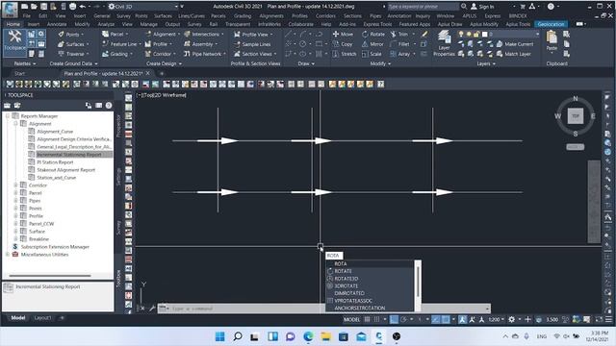The height and width of the screenshot is (346, 616).
Task: Click the Save icon in Quick Access Toolbar
Action: click(43, 7)
